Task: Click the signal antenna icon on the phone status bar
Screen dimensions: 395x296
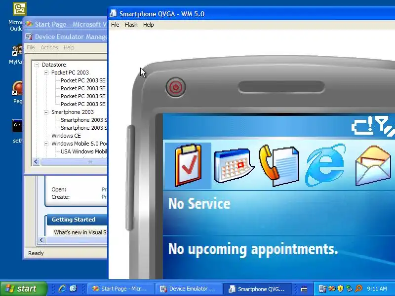Action: (x=385, y=126)
